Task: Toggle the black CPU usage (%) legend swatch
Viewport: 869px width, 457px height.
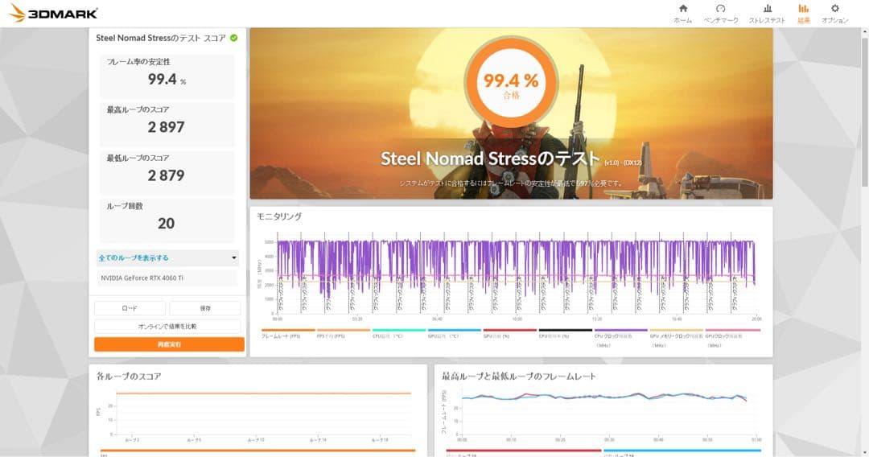Action: coord(566,330)
